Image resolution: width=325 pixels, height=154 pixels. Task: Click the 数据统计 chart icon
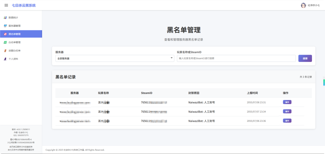tap(5, 17)
